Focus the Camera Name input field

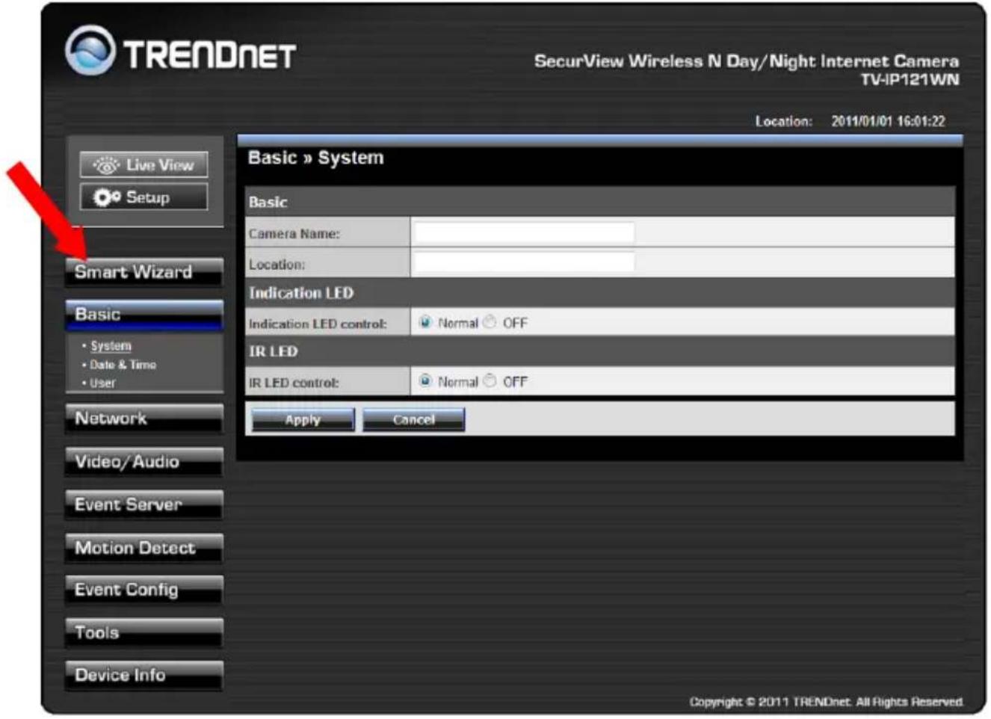click(524, 233)
